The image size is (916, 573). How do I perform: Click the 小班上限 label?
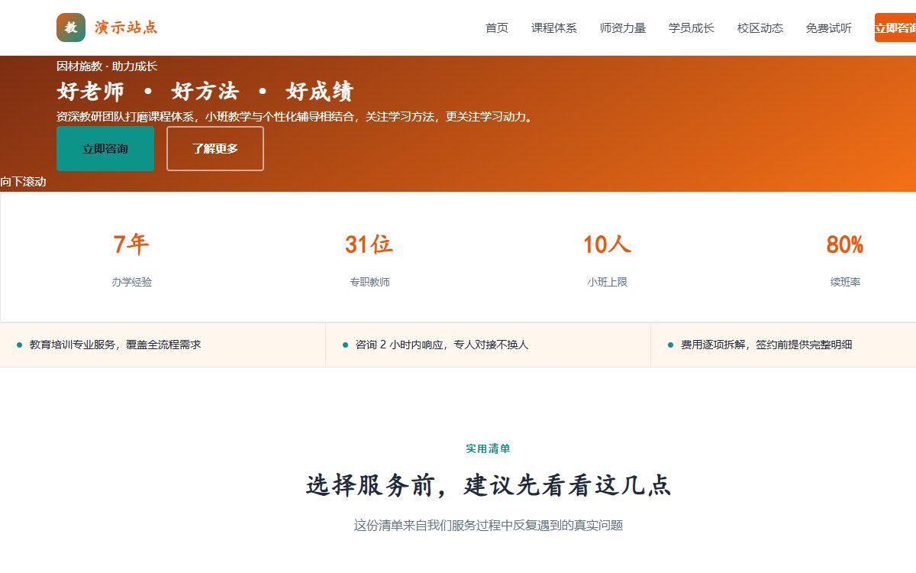[608, 282]
